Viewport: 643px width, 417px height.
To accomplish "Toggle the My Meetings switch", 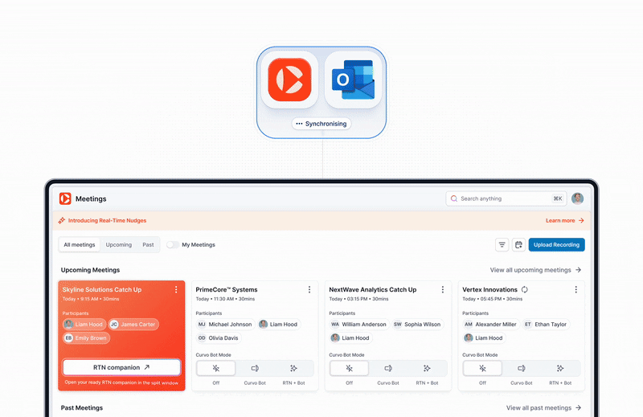I will click(173, 245).
